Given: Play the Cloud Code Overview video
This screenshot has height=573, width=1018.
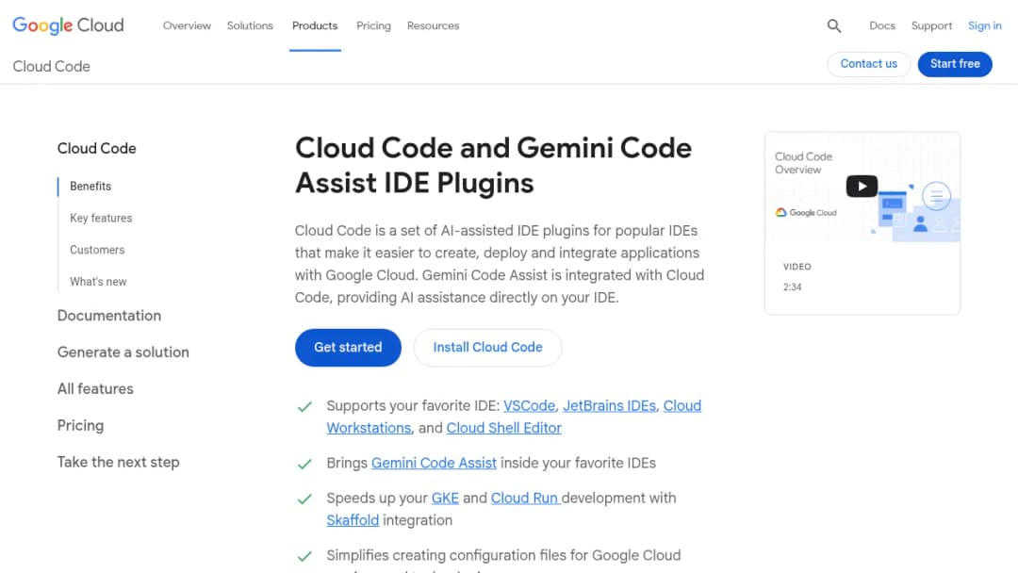Looking at the screenshot, I should [x=862, y=187].
